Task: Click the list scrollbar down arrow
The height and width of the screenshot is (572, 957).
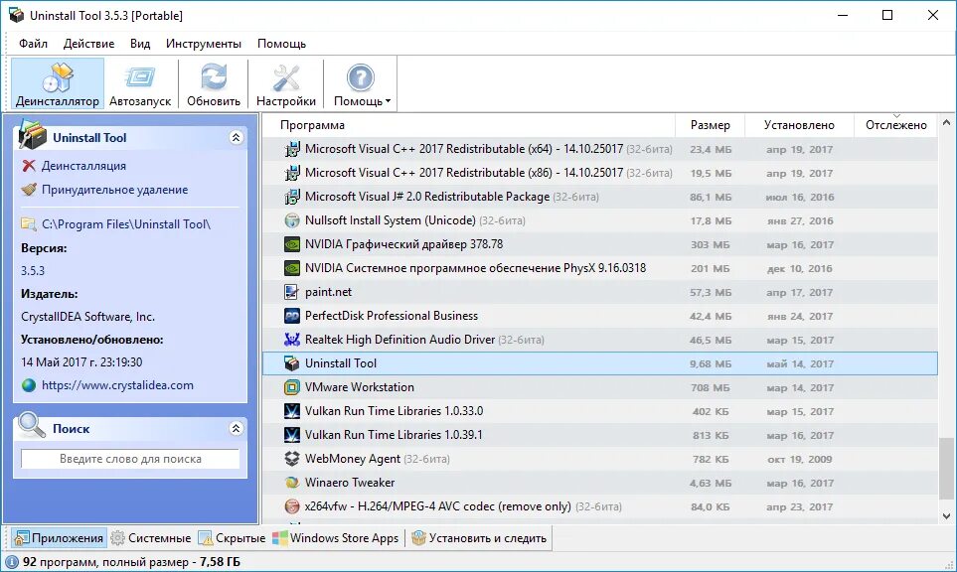Action: coord(947,516)
